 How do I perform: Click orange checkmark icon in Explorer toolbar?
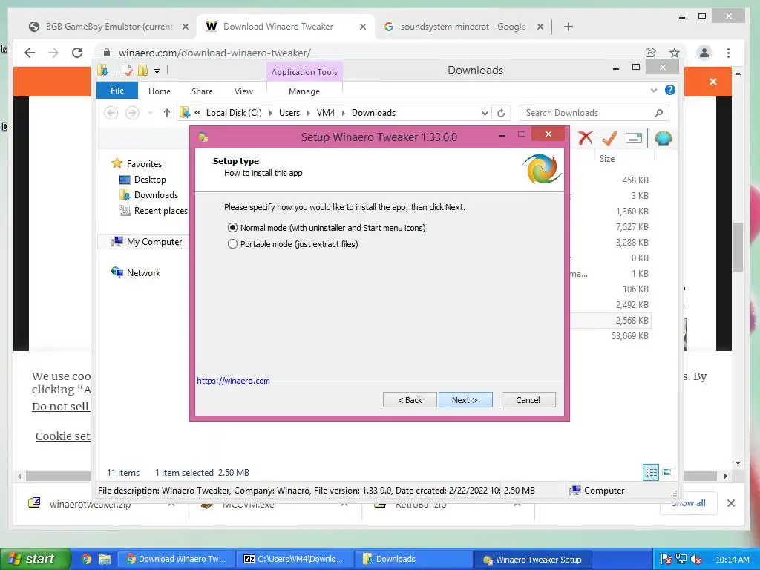tap(609, 138)
